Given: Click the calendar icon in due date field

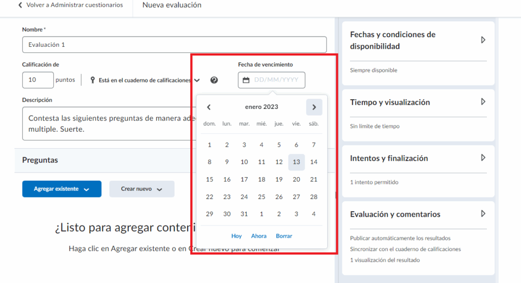Looking at the screenshot, I should (x=246, y=80).
